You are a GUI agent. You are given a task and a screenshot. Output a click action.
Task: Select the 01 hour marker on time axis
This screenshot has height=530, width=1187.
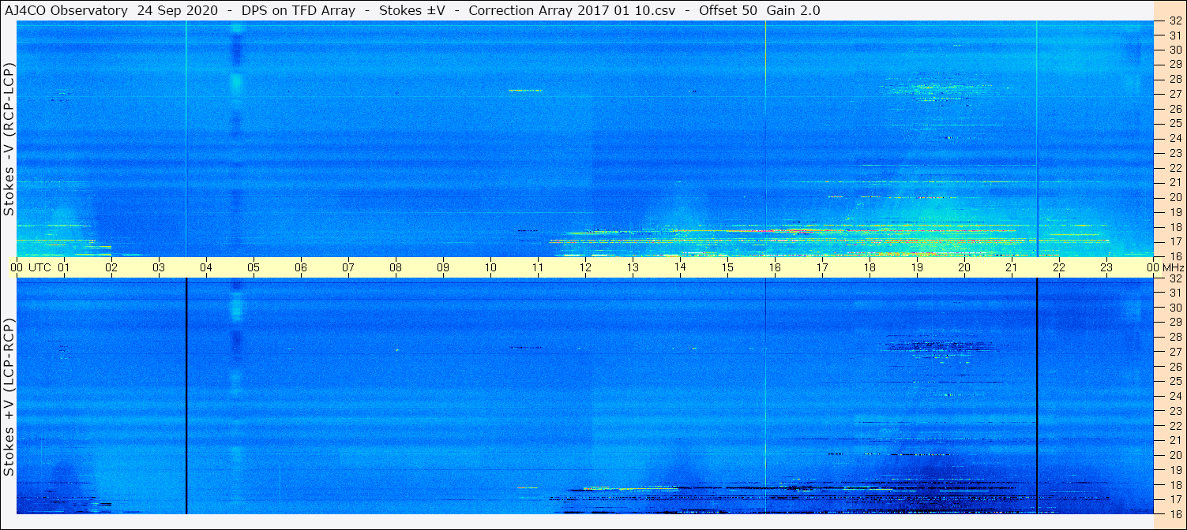pyautogui.click(x=64, y=267)
